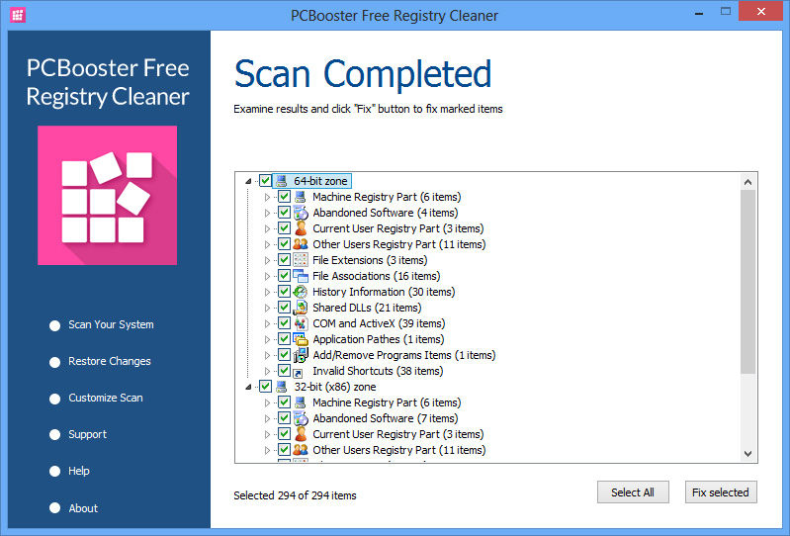Expand Add/Remove Programs Items (1 items)
Viewport: 790px width, 536px height.
(x=268, y=355)
